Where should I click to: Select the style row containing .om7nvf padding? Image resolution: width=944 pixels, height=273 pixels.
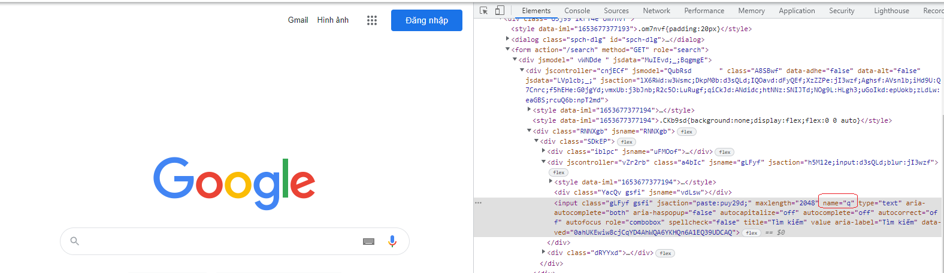631,29
